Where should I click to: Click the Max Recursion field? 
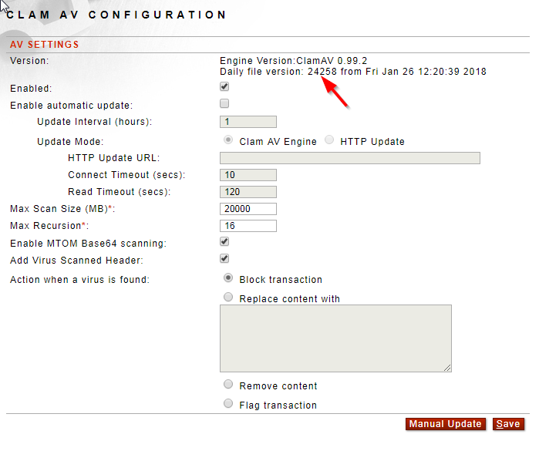248,226
